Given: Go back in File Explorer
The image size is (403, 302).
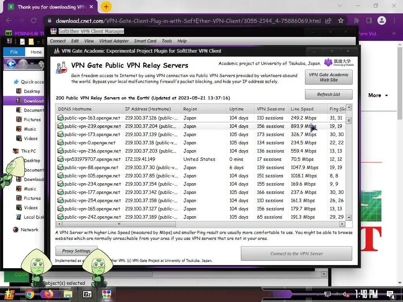Looking at the screenshot, I should (11, 64).
